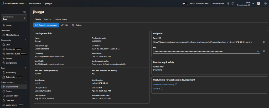The width and height of the screenshot is (269, 108).
Task: Switch to the Details tab
Action: tap(38, 19)
